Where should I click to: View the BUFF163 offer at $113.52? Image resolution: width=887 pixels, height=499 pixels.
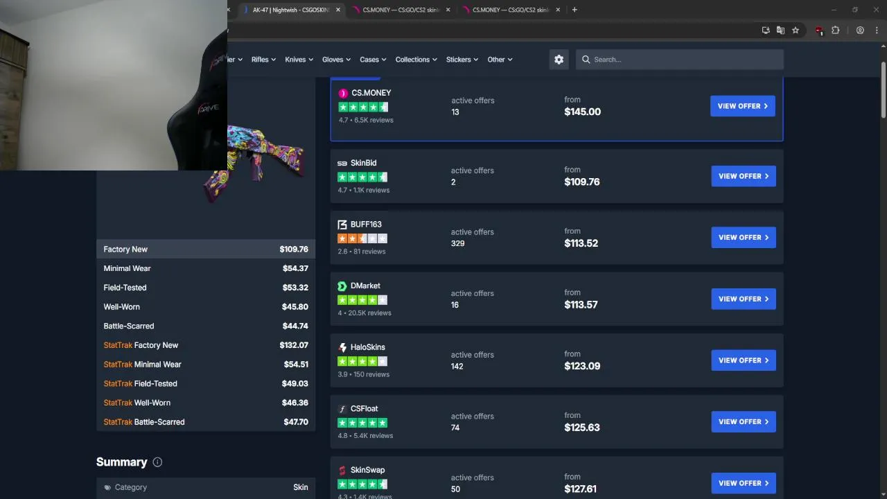pyautogui.click(x=744, y=238)
